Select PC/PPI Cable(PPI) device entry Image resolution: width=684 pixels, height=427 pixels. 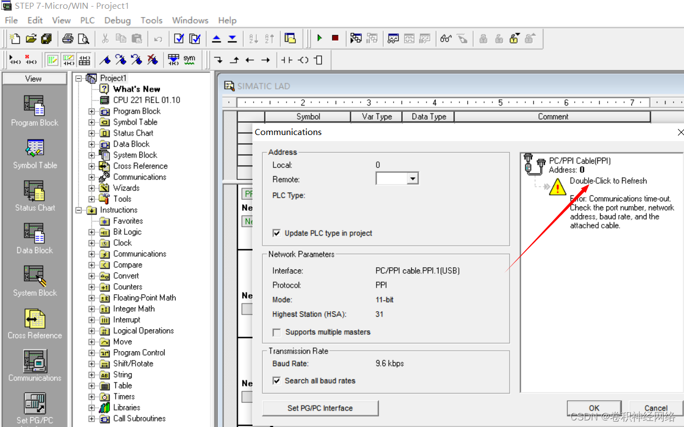tap(580, 161)
